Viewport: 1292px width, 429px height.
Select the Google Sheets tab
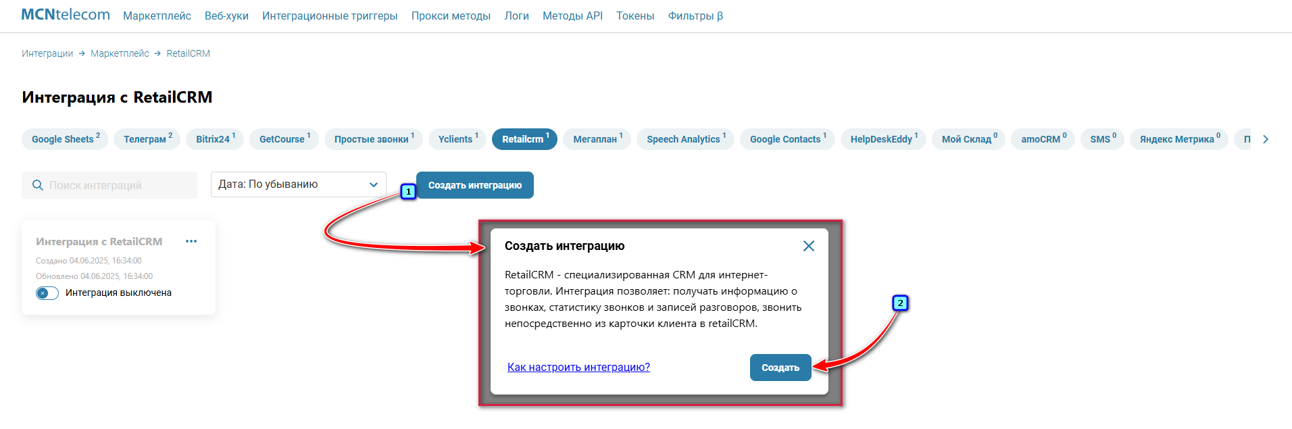[65, 139]
